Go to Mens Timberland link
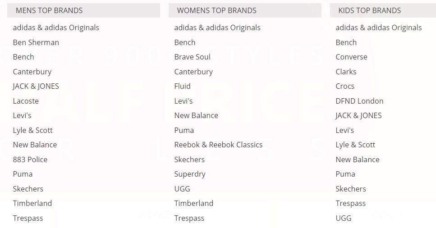 point(32,203)
